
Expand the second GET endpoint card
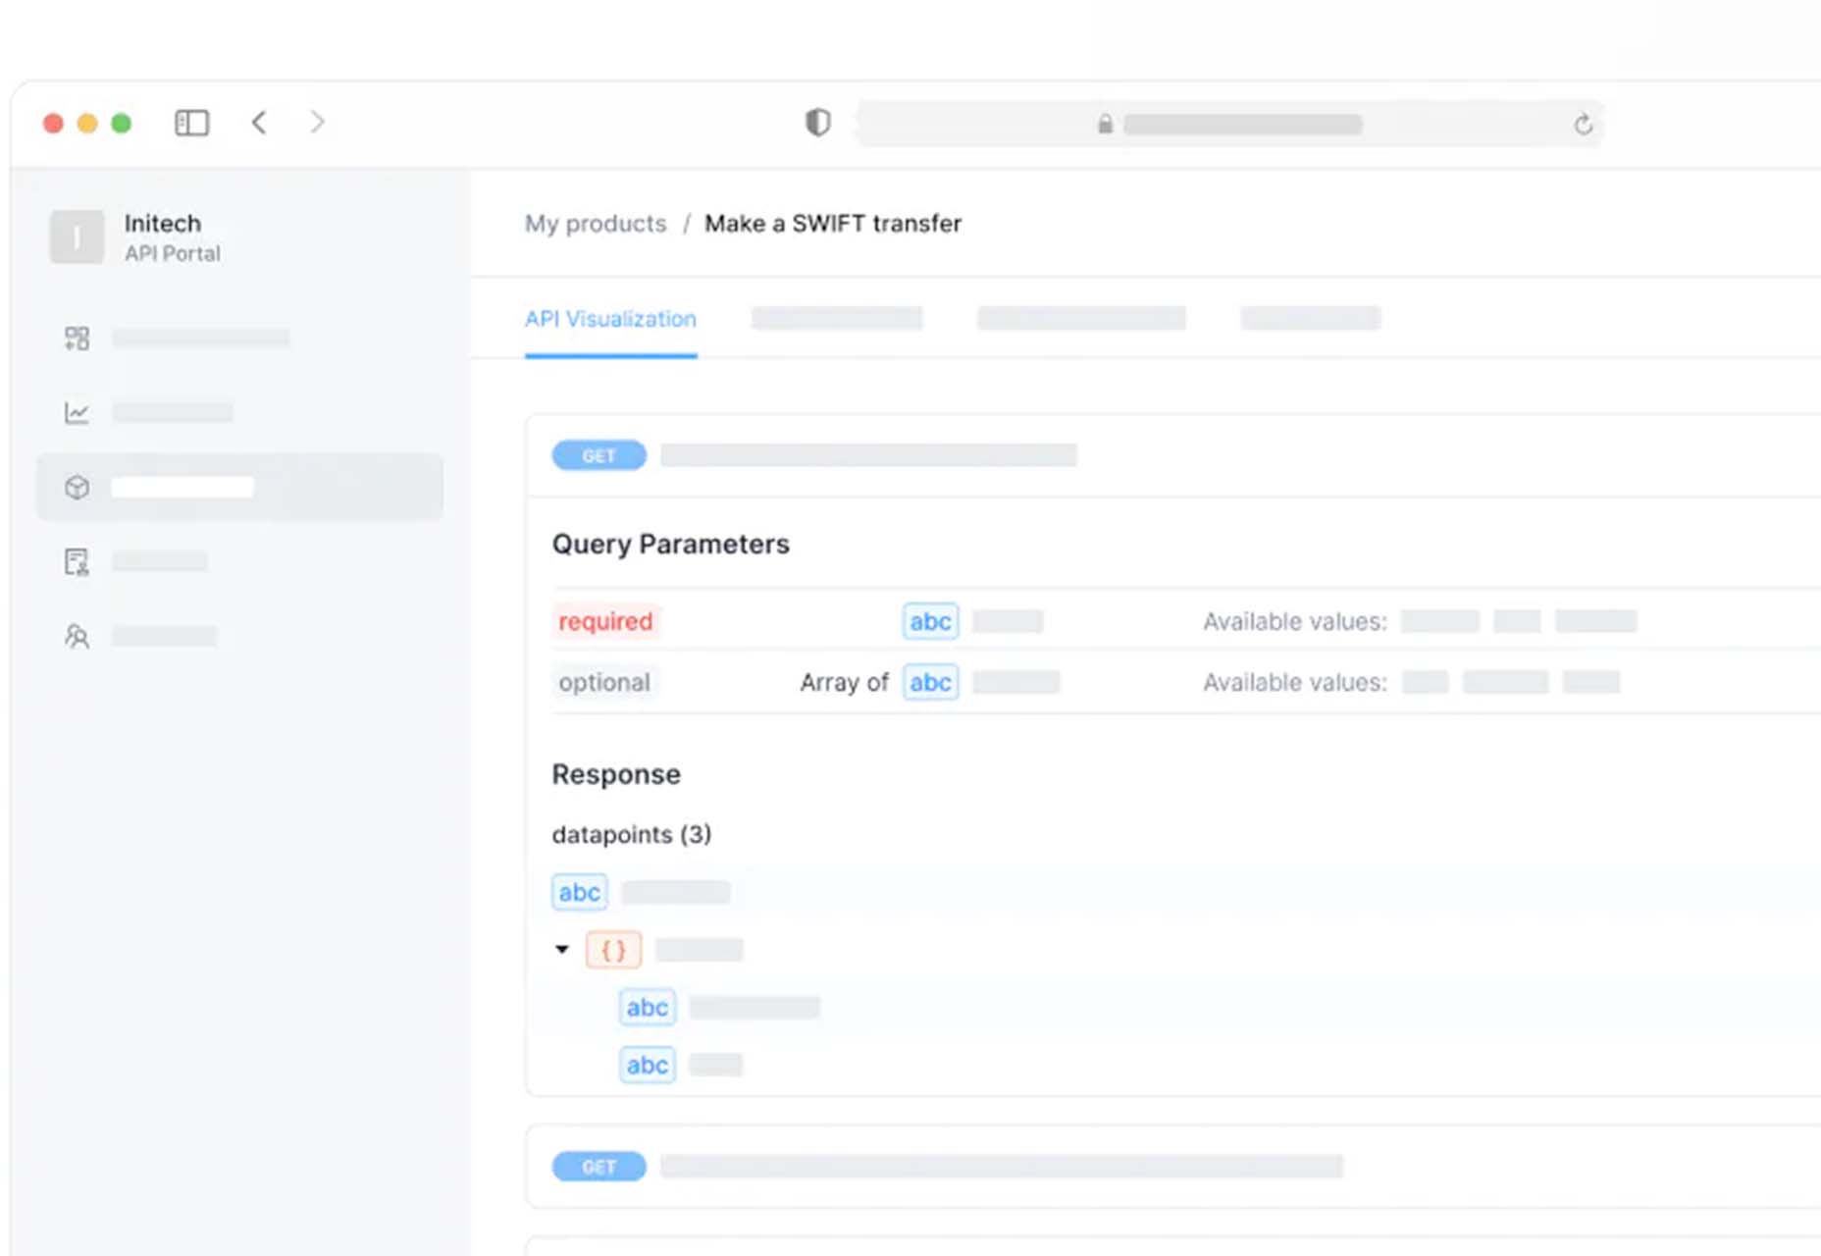tap(1173, 1167)
